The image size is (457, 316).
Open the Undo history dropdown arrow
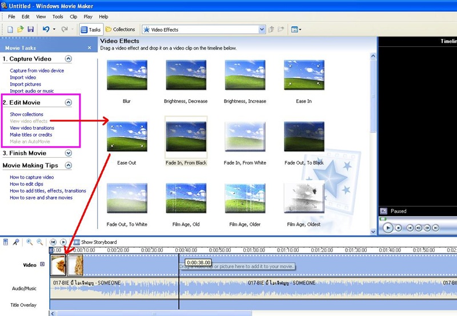54,29
